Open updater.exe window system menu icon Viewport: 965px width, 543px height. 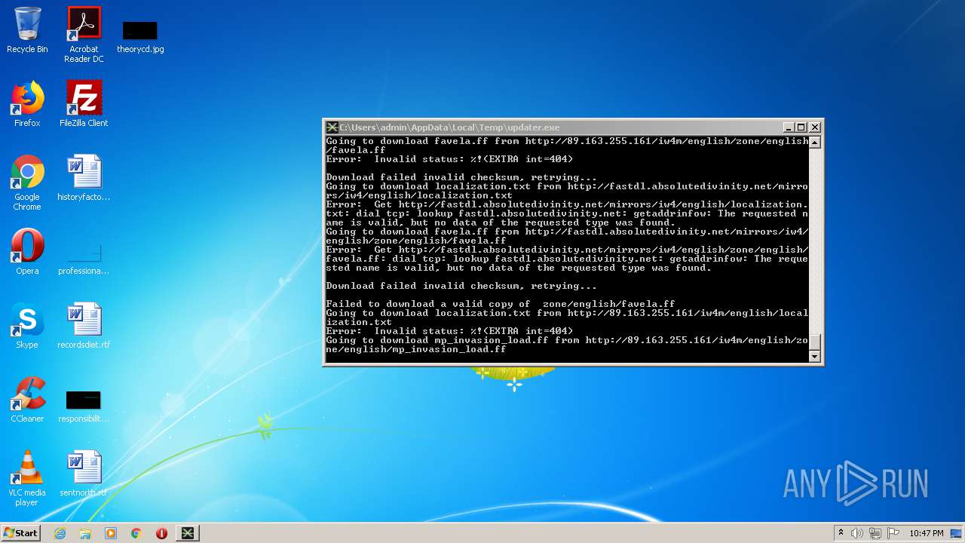tap(332, 127)
